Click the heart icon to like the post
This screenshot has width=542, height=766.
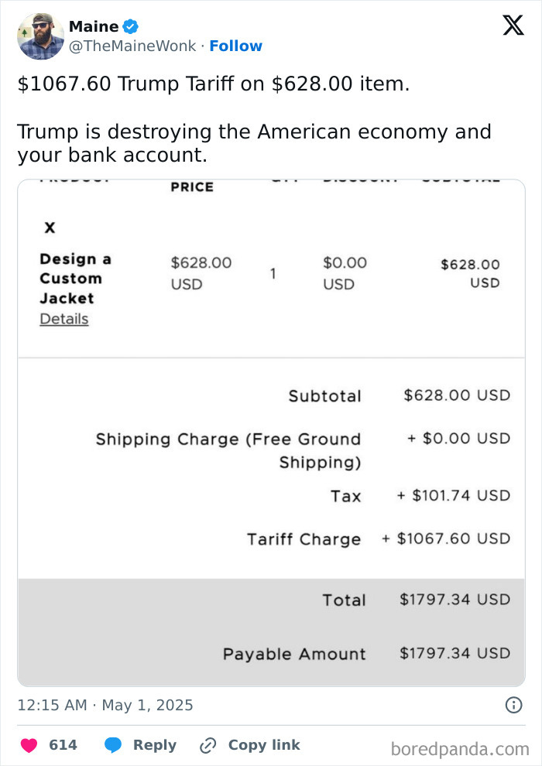[29, 745]
